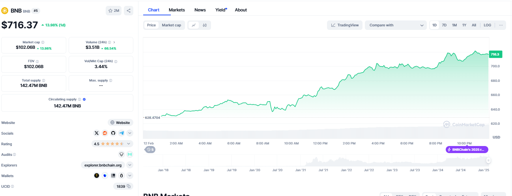Switch to the Markets tab
Screen dimensions: 512x196
click(177, 10)
